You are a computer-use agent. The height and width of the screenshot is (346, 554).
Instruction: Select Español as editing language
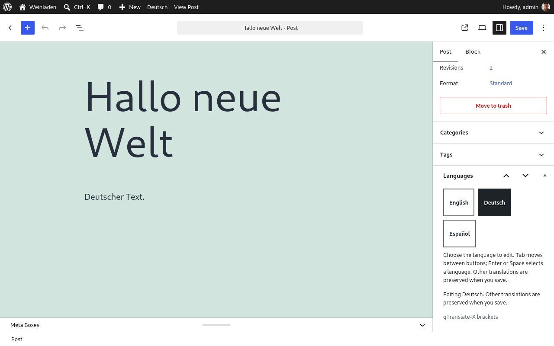coord(460,234)
